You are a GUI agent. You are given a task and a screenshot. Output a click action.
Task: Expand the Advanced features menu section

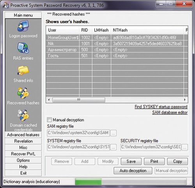point(23,135)
